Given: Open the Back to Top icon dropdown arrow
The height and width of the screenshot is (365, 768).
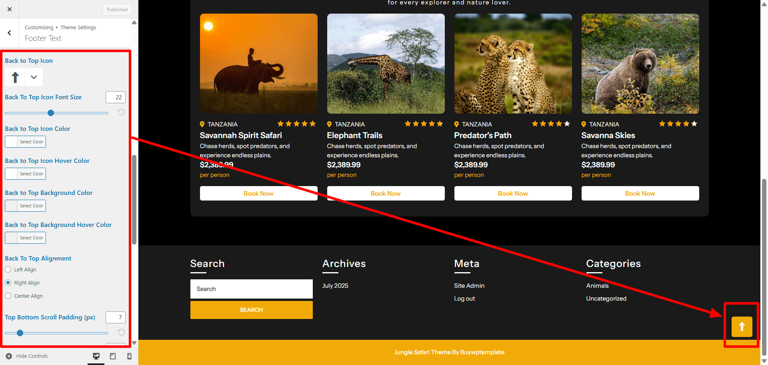Looking at the screenshot, I should (34, 77).
